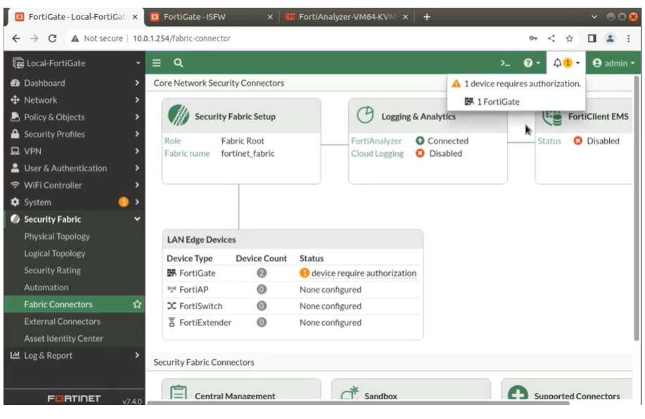
Task: Click the Cloud Logging label link
Action: click(x=377, y=153)
